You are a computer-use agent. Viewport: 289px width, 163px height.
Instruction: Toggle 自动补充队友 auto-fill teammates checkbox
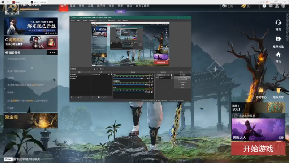(x=236, y=116)
